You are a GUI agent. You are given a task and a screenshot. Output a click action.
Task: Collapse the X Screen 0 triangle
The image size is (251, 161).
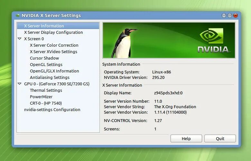click(20, 39)
